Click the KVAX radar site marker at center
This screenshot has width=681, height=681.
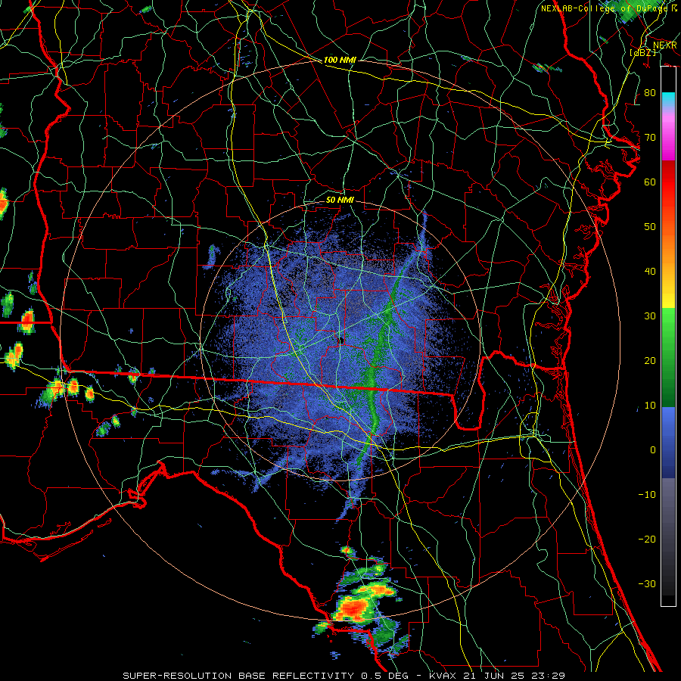pos(340,340)
